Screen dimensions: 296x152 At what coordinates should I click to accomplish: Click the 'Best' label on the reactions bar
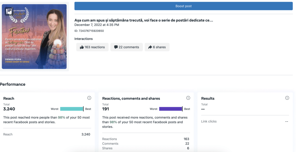[x=187, y=109]
